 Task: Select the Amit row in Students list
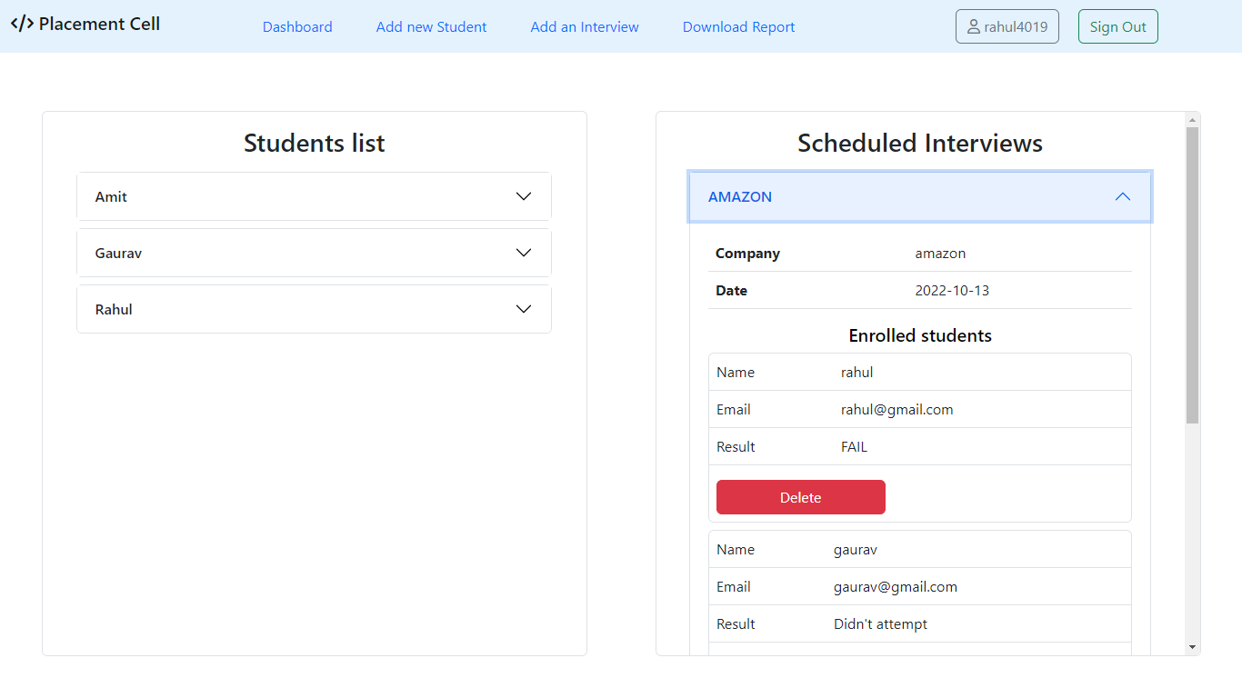click(112, 196)
